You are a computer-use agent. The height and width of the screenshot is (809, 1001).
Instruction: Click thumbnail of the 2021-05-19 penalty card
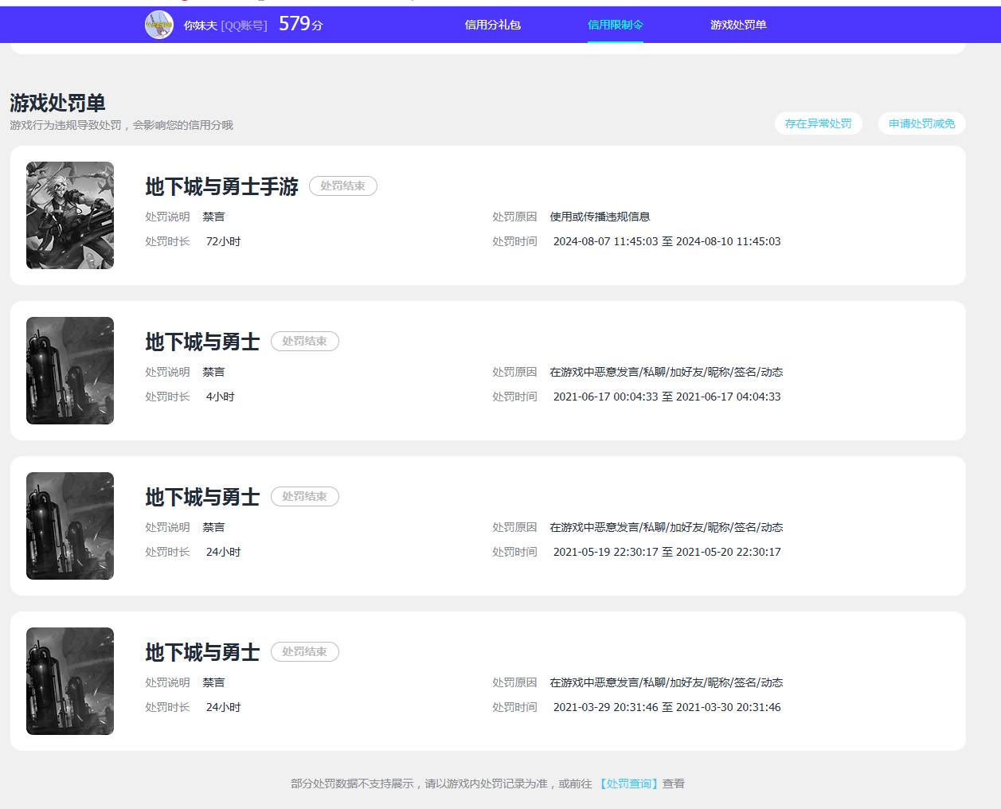[x=70, y=526]
